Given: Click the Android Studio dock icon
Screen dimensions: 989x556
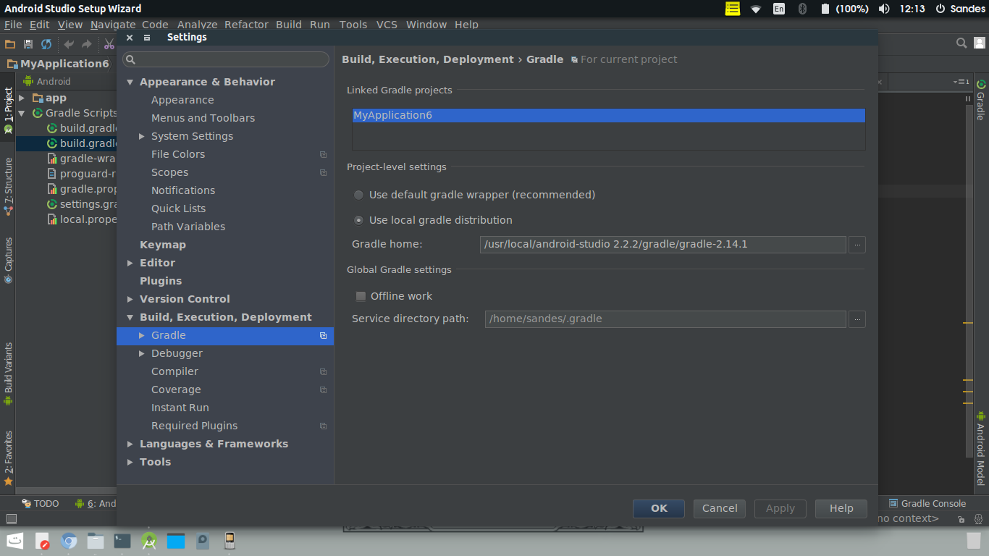Looking at the screenshot, I should [x=149, y=540].
